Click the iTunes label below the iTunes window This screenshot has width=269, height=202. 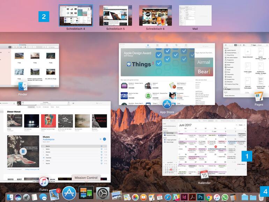(43, 190)
